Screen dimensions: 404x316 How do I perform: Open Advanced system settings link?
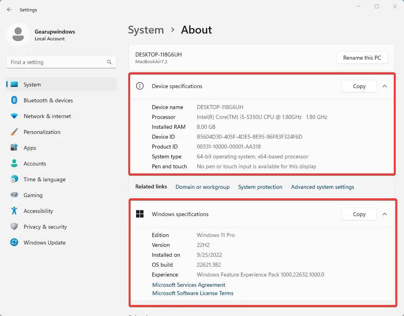[323, 187]
